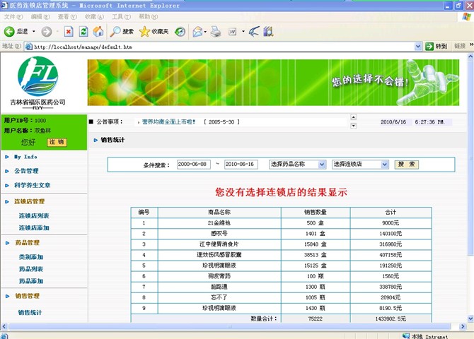Screen dimensions: 474x339
Task: Open the 收藏 menu
Action: tap(94, 17)
